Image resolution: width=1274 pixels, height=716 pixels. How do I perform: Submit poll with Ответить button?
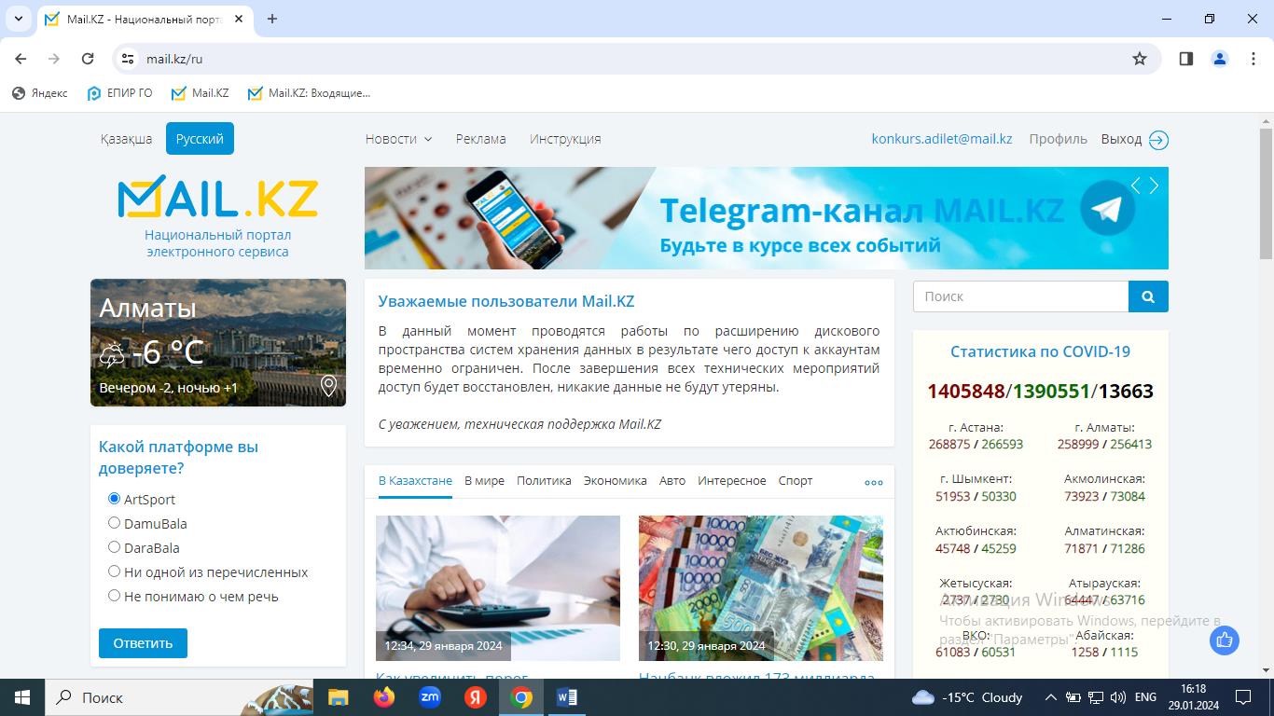143,643
